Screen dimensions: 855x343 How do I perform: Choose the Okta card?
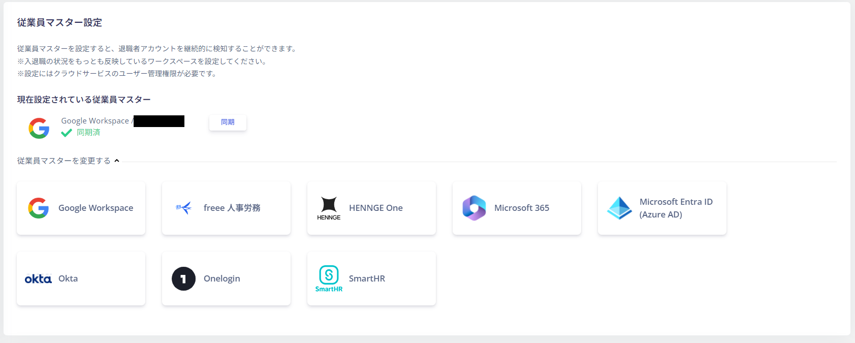coord(81,278)
